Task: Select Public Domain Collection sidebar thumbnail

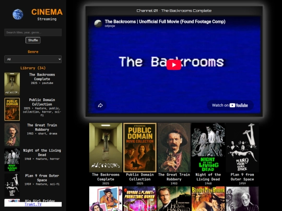Action: tap(12, 109)
